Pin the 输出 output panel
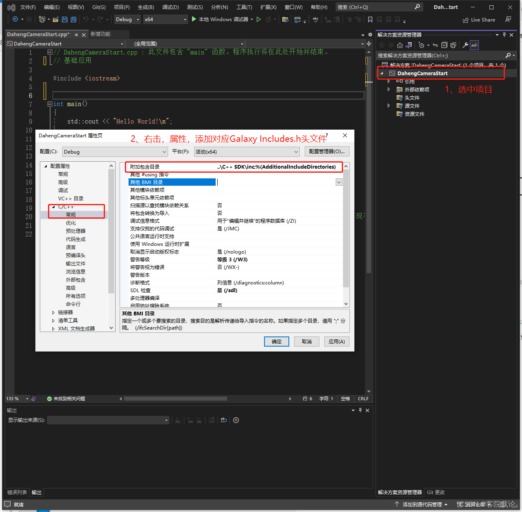This screenshot has width=522, height=512. click(360, 410)
